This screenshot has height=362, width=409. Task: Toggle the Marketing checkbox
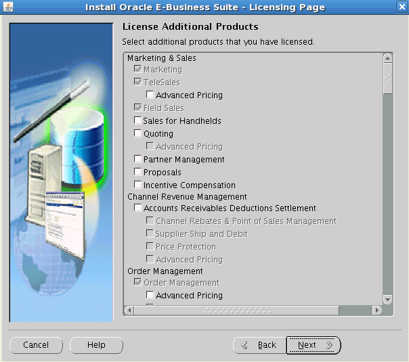pos(137,69)
